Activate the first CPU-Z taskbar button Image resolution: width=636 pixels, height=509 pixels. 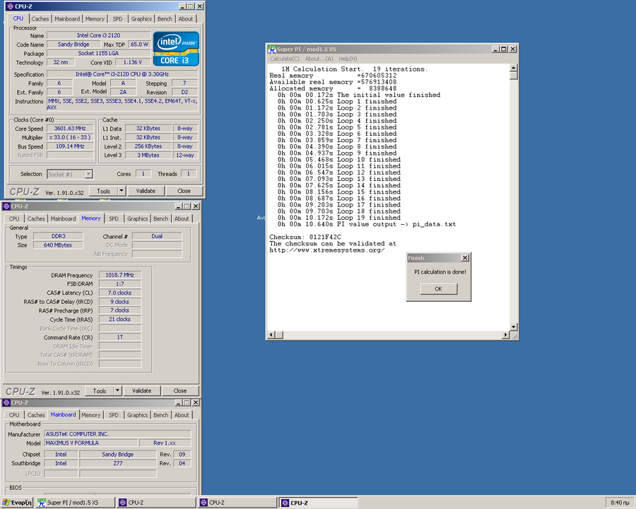click(156, 503)
